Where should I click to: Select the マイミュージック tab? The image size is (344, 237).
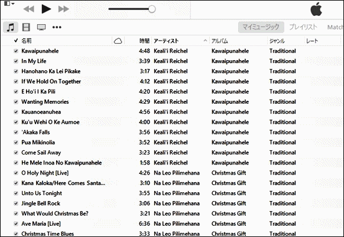[261, 27]
